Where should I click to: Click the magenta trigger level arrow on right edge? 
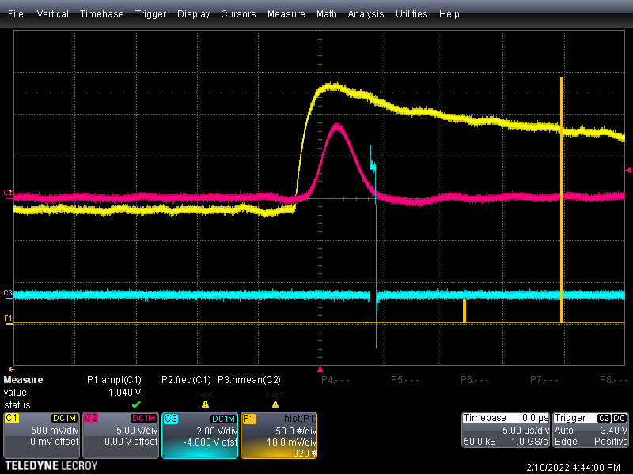point(628,171)
